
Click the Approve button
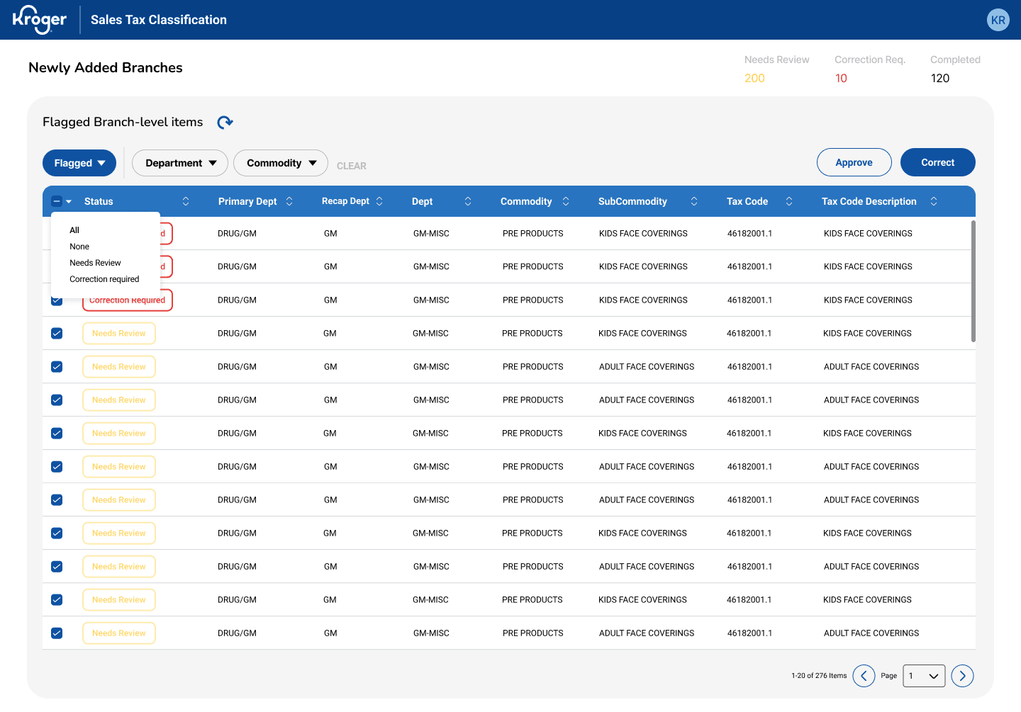[x=854, y=162]
